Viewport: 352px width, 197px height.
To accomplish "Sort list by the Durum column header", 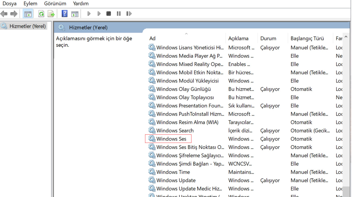I will (268, 38).
